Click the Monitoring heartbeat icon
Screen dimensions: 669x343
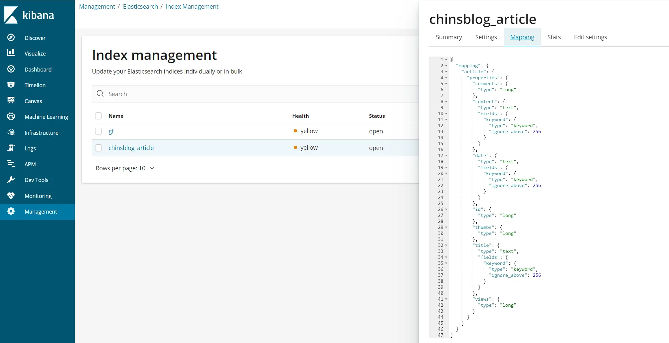[11, 196]
